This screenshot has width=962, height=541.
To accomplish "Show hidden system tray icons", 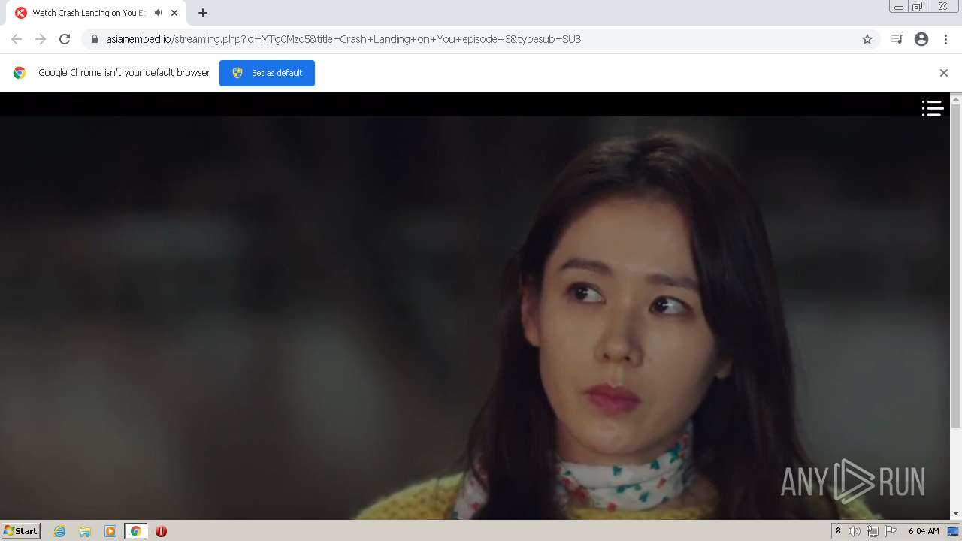I will coord(838,531).
